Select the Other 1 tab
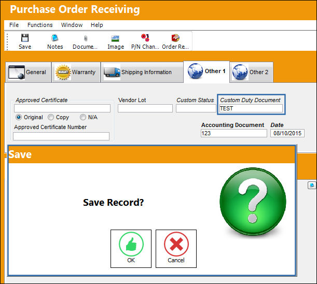The width and height of the screenshot is (317, 284). 206,72
